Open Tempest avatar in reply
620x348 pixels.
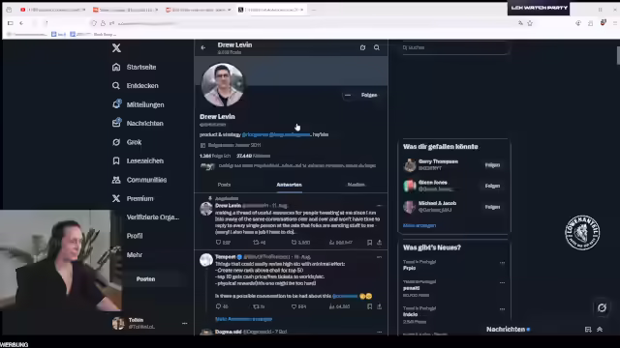(x=206, y=260)
